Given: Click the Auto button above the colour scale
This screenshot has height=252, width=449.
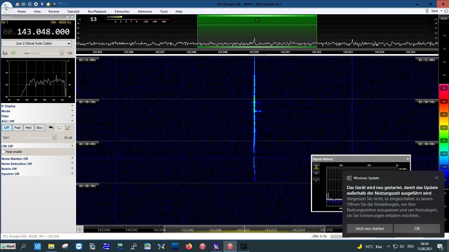Looking at the screenshot, I should point(444,18).
